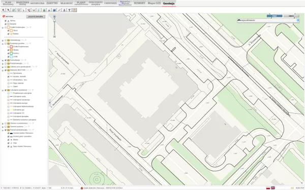
Task: Open the ROWERY tab
Action: point(139,3)
